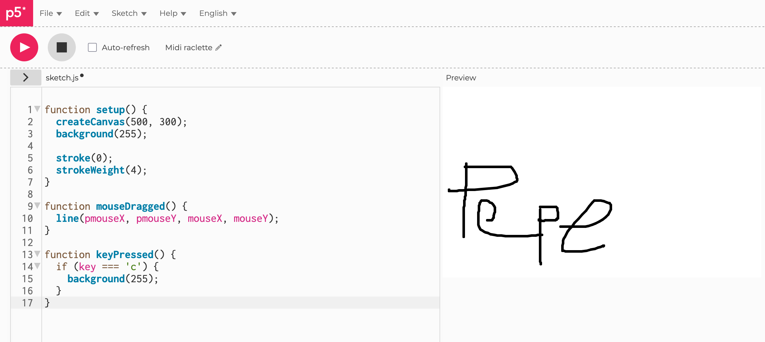Collapse the setup function fold arrow

(37, 109)
